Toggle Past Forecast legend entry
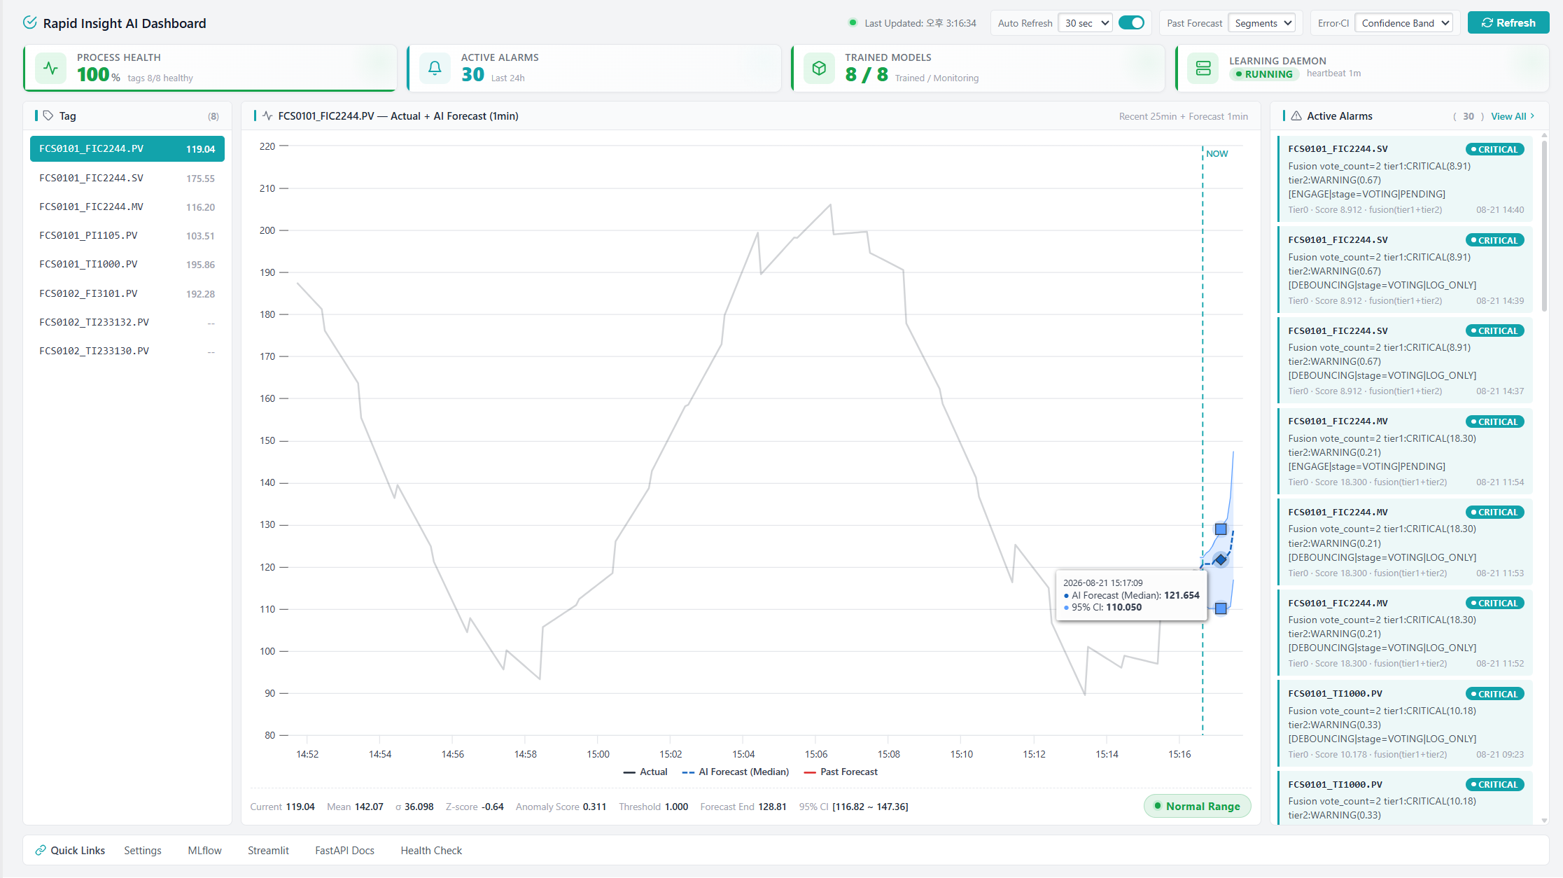Viewport: 1563px width, 878px height. point(841,772)
